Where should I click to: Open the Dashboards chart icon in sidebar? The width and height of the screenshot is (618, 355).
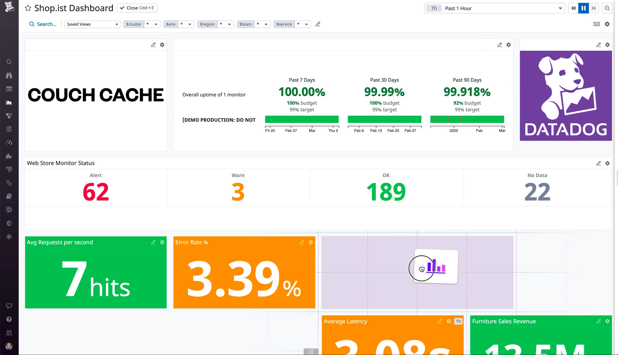(9, 102)
